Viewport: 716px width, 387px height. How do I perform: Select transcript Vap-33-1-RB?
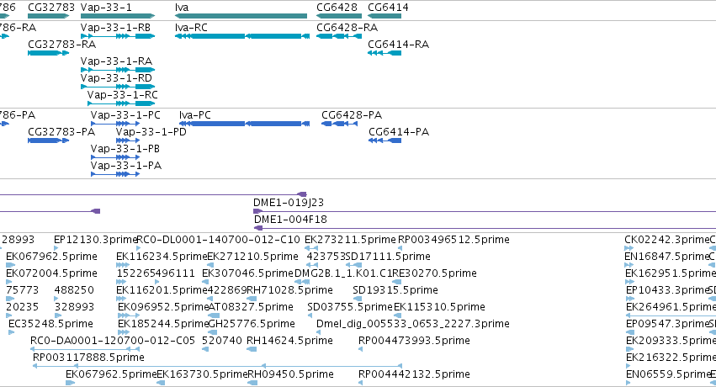click(x=115, y=28)
